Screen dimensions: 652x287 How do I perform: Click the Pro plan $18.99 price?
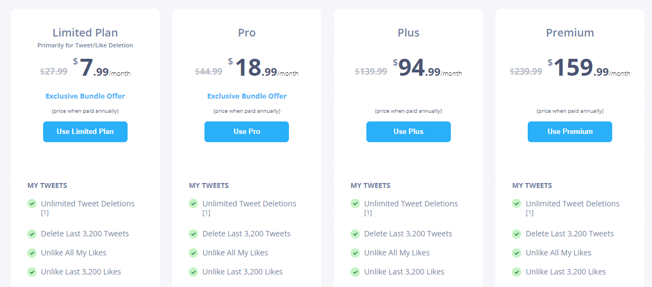(x=263, y=68)
